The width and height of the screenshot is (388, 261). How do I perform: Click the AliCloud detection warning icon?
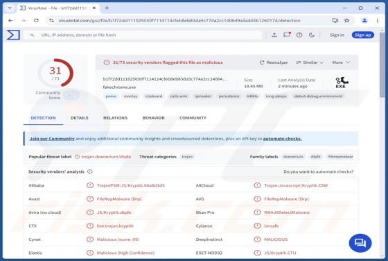click(x=257, y=185)
